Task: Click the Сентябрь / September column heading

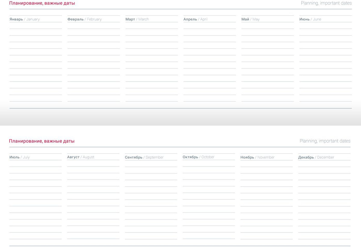Action: (x=144, y=157)
